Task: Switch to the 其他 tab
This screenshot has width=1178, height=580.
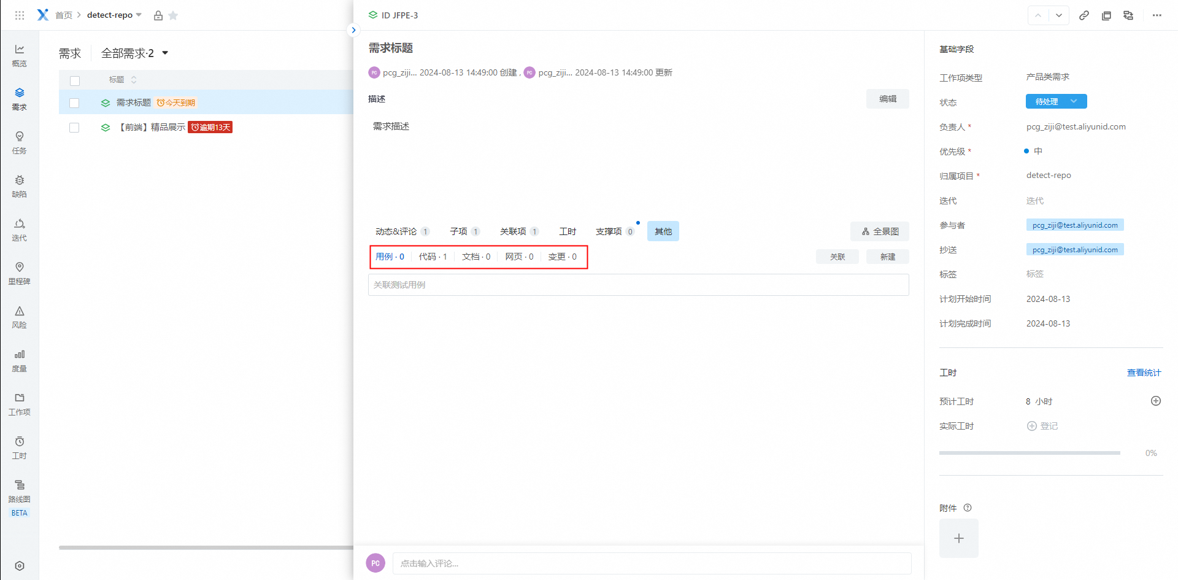Action: coord(663,231)
